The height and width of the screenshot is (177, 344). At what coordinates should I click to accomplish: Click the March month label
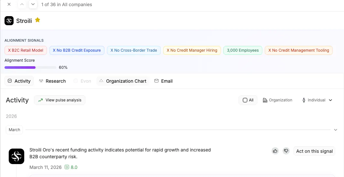(15, 130)
